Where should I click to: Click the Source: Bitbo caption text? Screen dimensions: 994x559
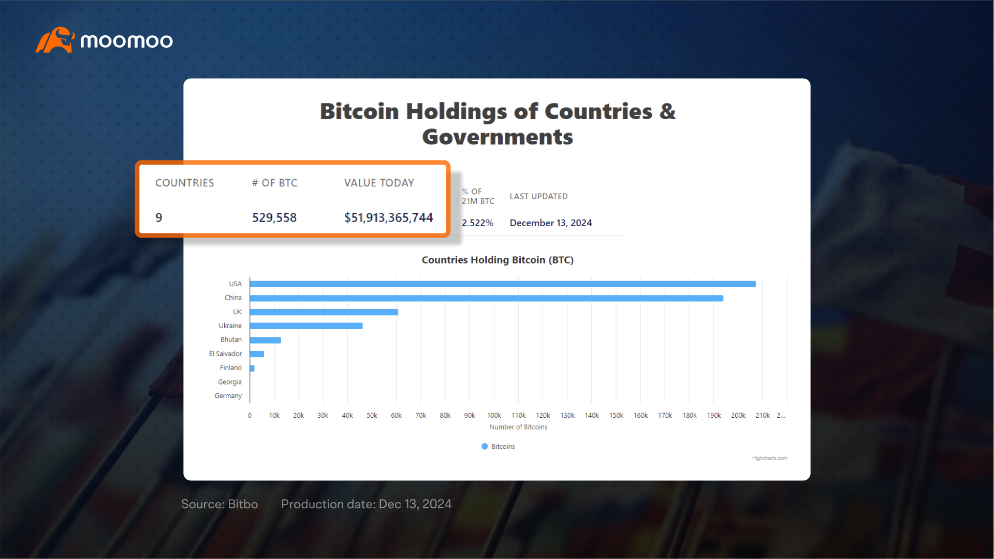pos(220,504)
